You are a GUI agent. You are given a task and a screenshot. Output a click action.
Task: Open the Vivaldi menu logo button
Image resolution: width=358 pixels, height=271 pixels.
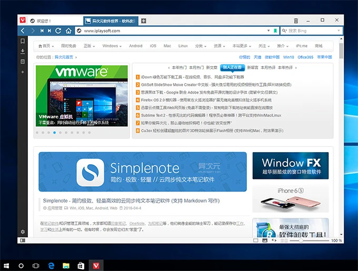[23, 21]
